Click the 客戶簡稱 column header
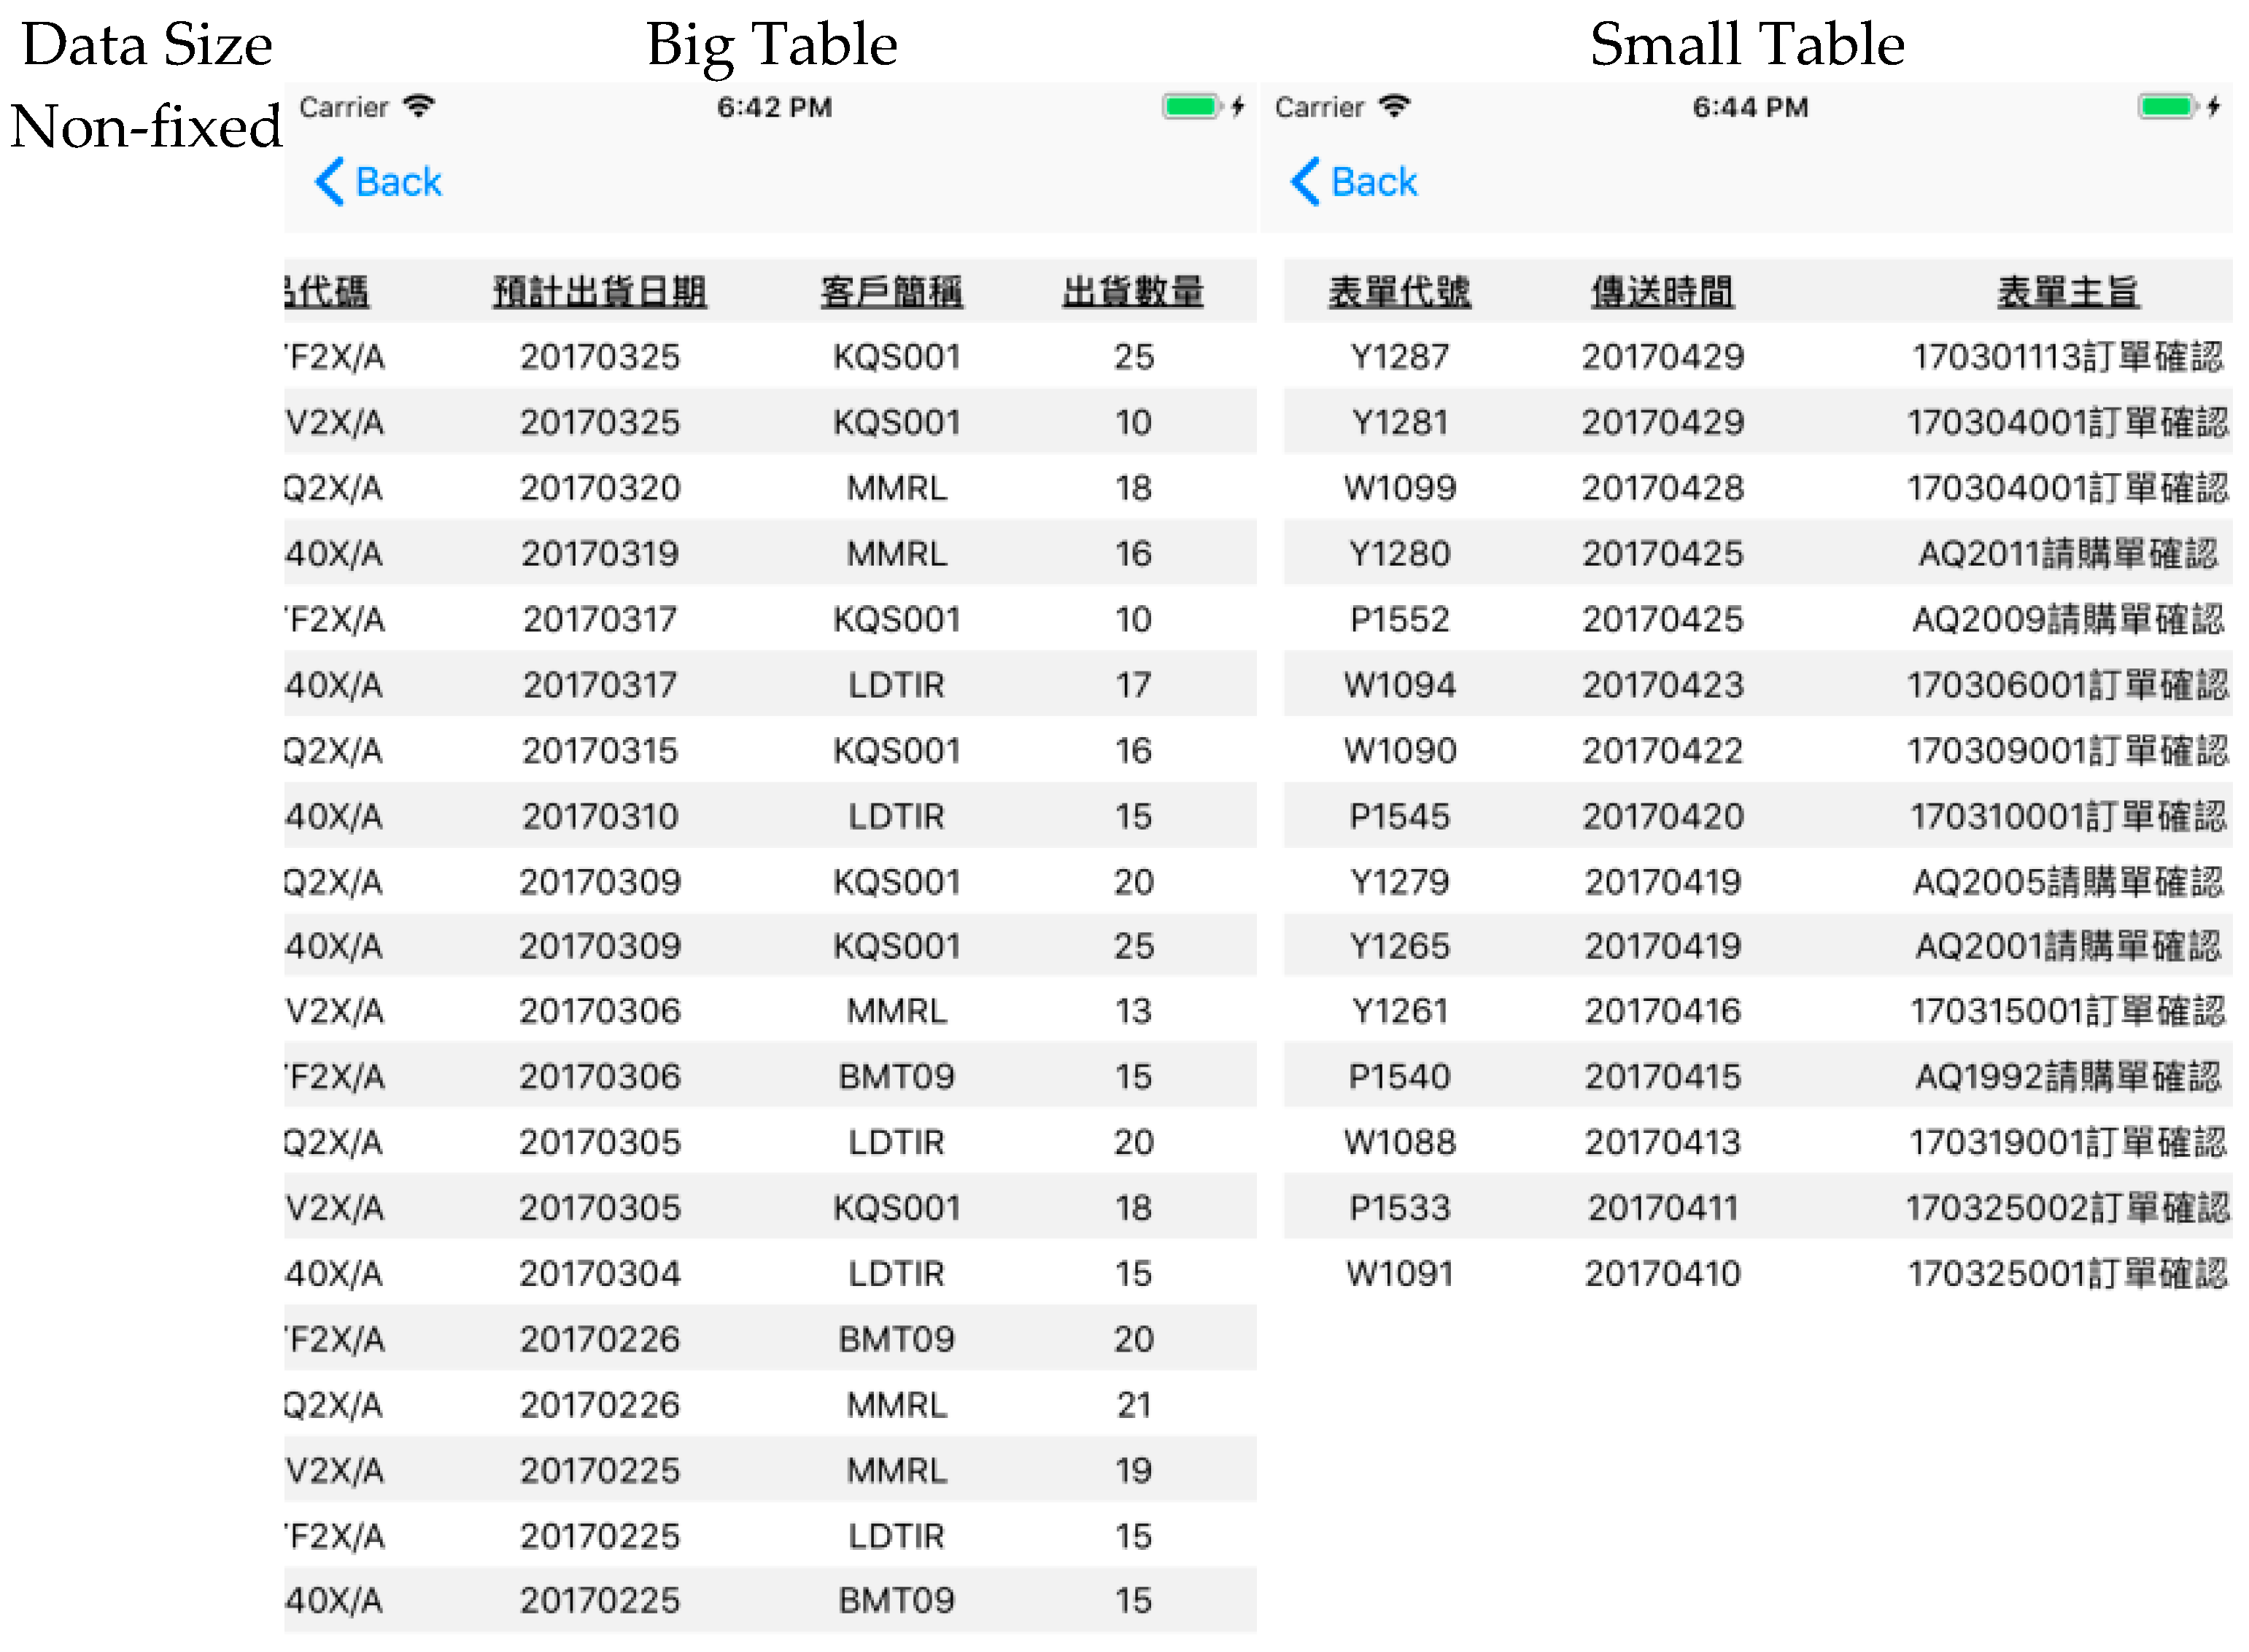Image resolution: width=2249 pixels, height=1652 pixels. pyautogui.click(x=891, y=292)
